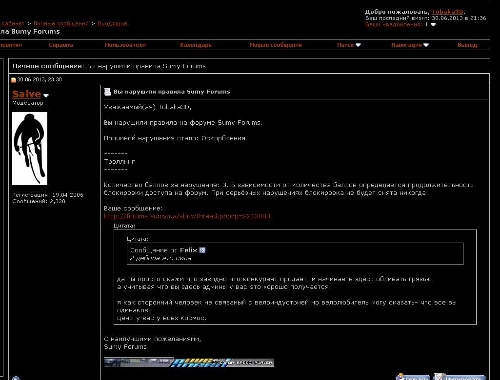Open the Пользователи menu item

[125, 45]
